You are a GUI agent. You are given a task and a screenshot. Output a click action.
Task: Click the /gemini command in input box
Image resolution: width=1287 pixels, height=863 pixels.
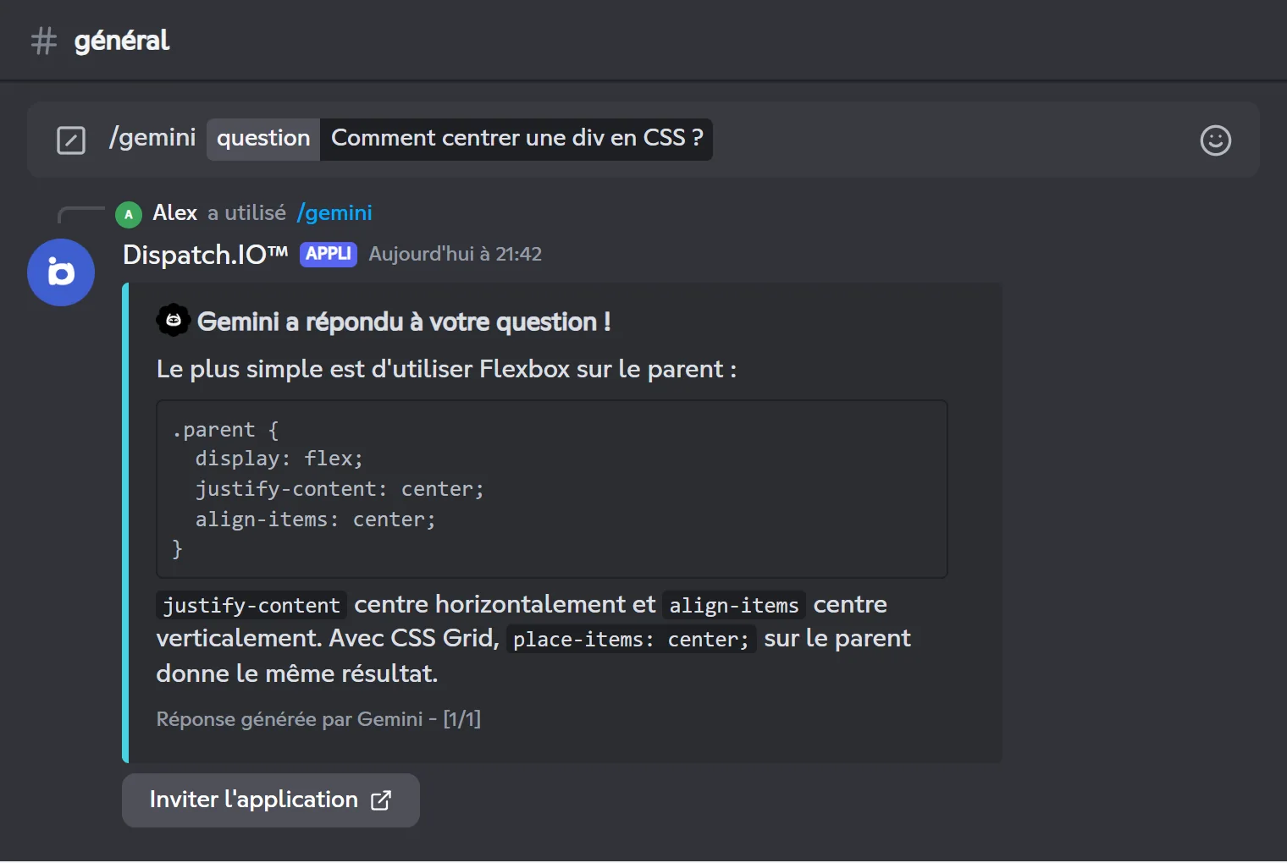point(152,137)
